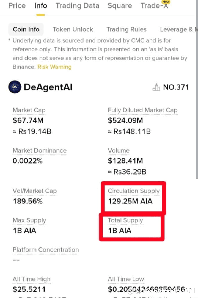Open the Trading Rules sub-tab
Viewport: 198px width, 298px height.
click(127, 29)
